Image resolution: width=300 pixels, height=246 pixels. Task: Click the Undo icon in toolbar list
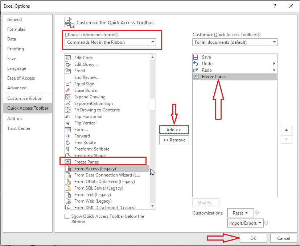[196, 64]
